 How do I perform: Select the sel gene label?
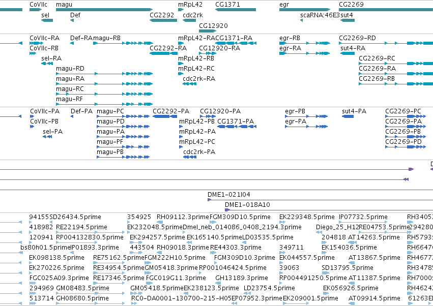(45, 15)
